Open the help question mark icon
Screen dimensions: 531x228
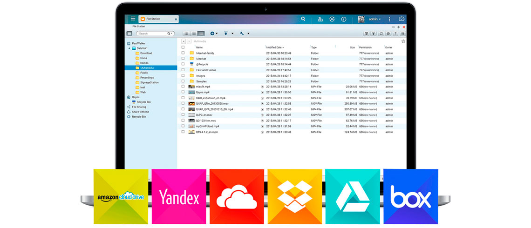coord(395,34)
